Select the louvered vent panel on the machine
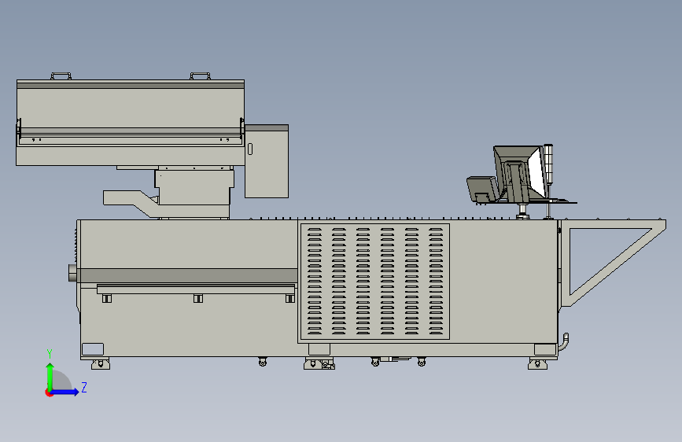682x442 pixels. (x=374, y=282)
